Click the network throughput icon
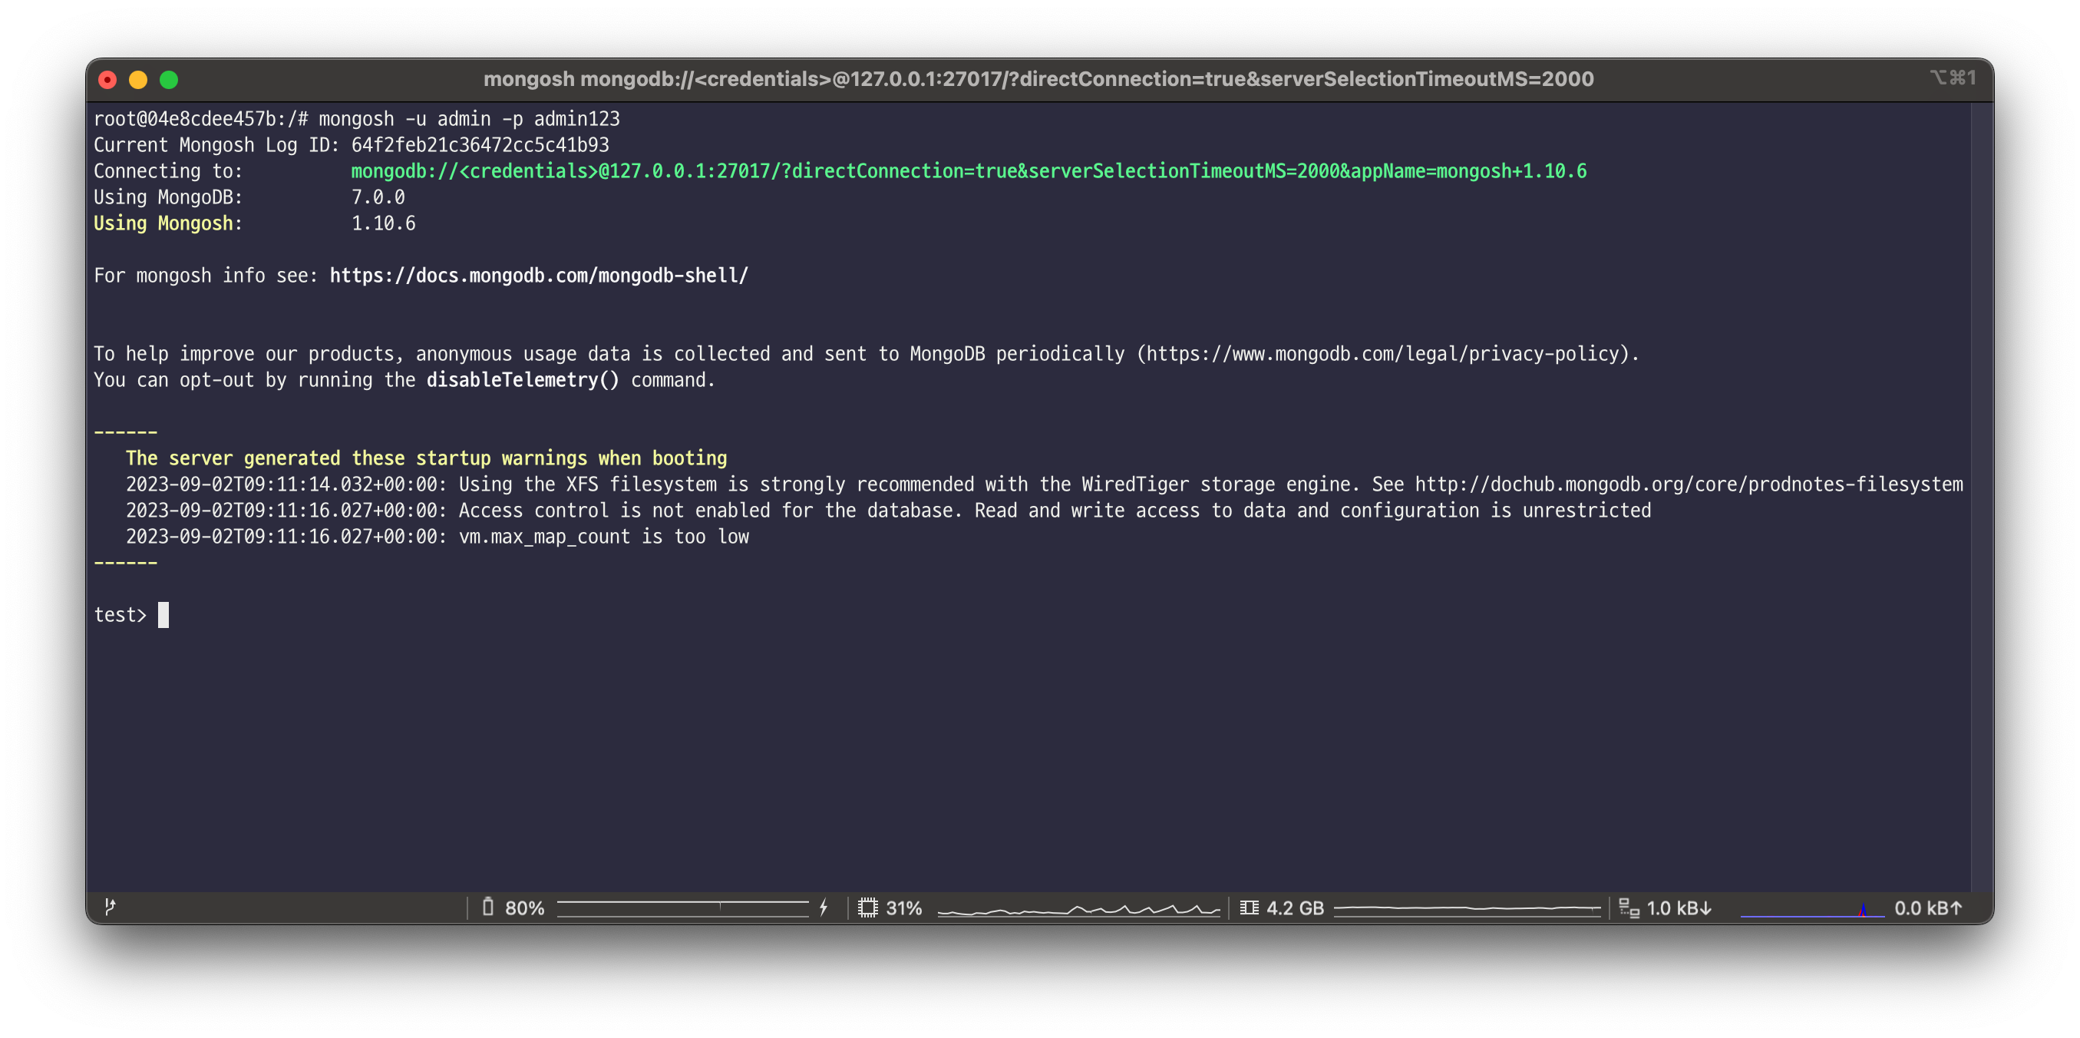 [1629, 908]
